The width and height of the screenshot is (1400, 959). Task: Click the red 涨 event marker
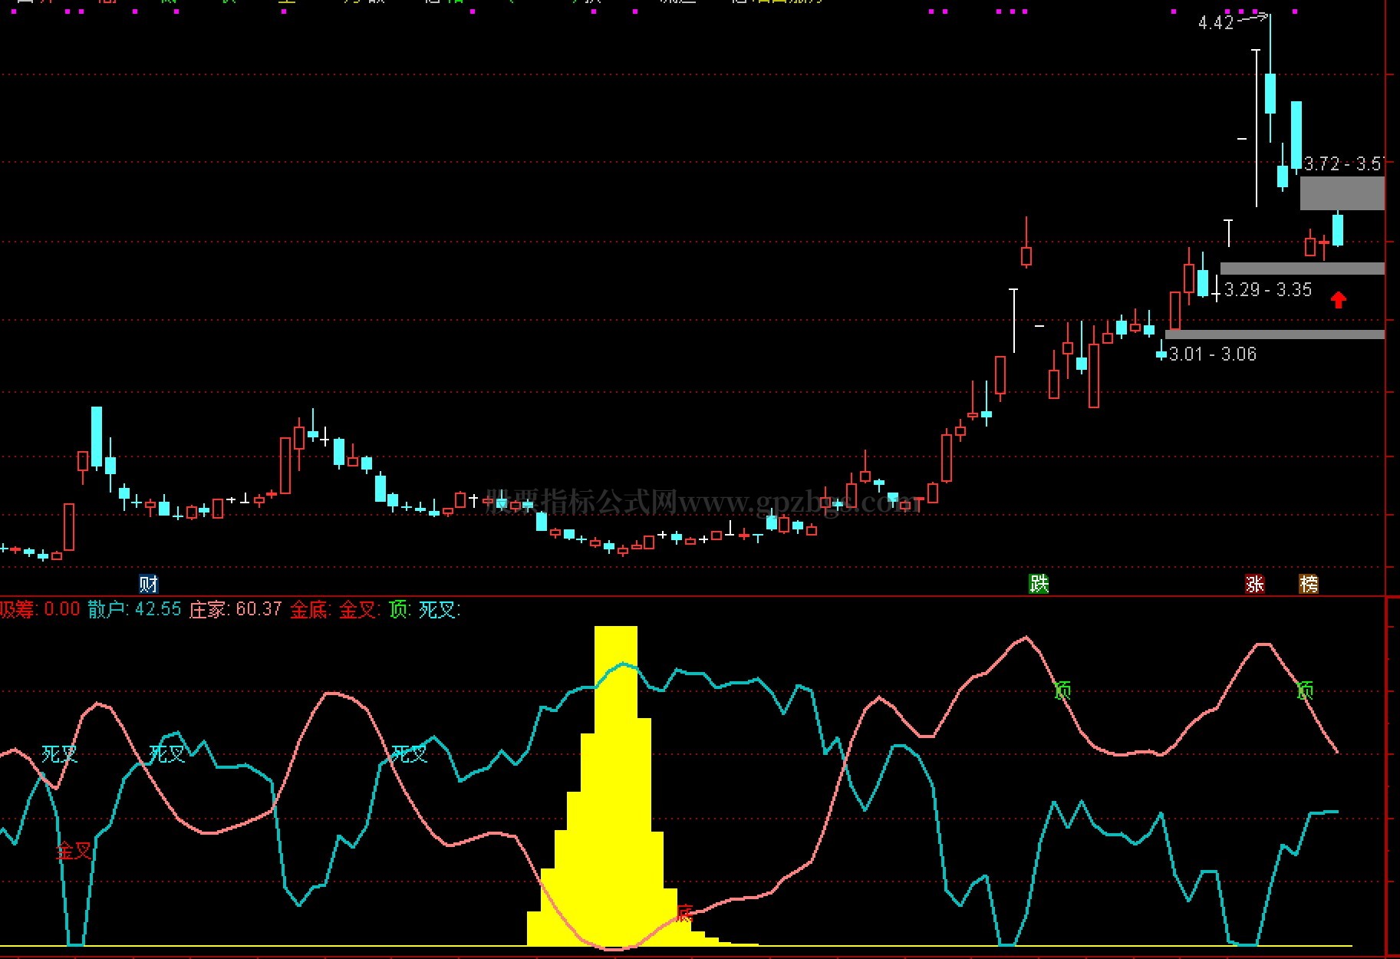click(x=1254, y=584)
